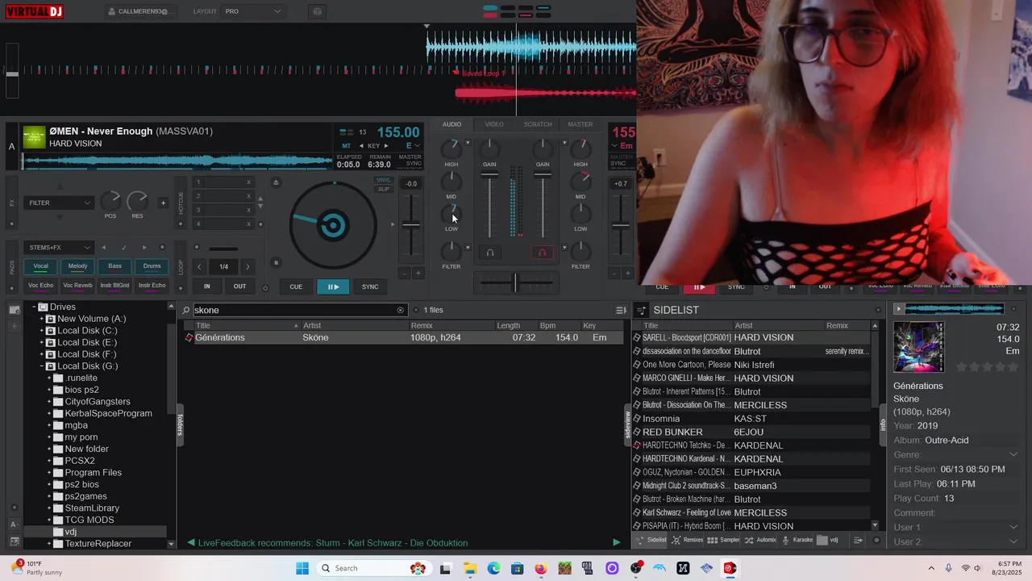Switch to SCRATCH mixer tab
1032x581 pixels.
tap(538, 124)
